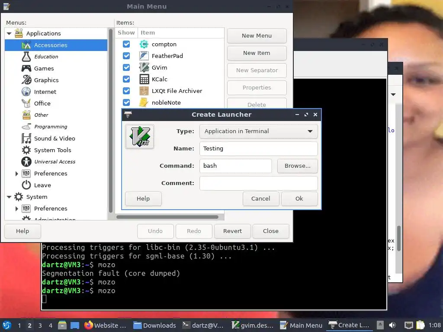Click the items list horizontal scrollbar
Image resolution: width=443 pixels, height=332 pixels.
click(x=167, y=217)
